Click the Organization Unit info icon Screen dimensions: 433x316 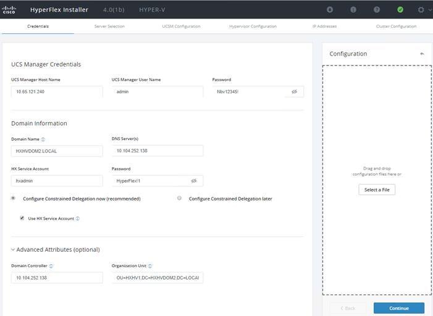tap(150, 266)
